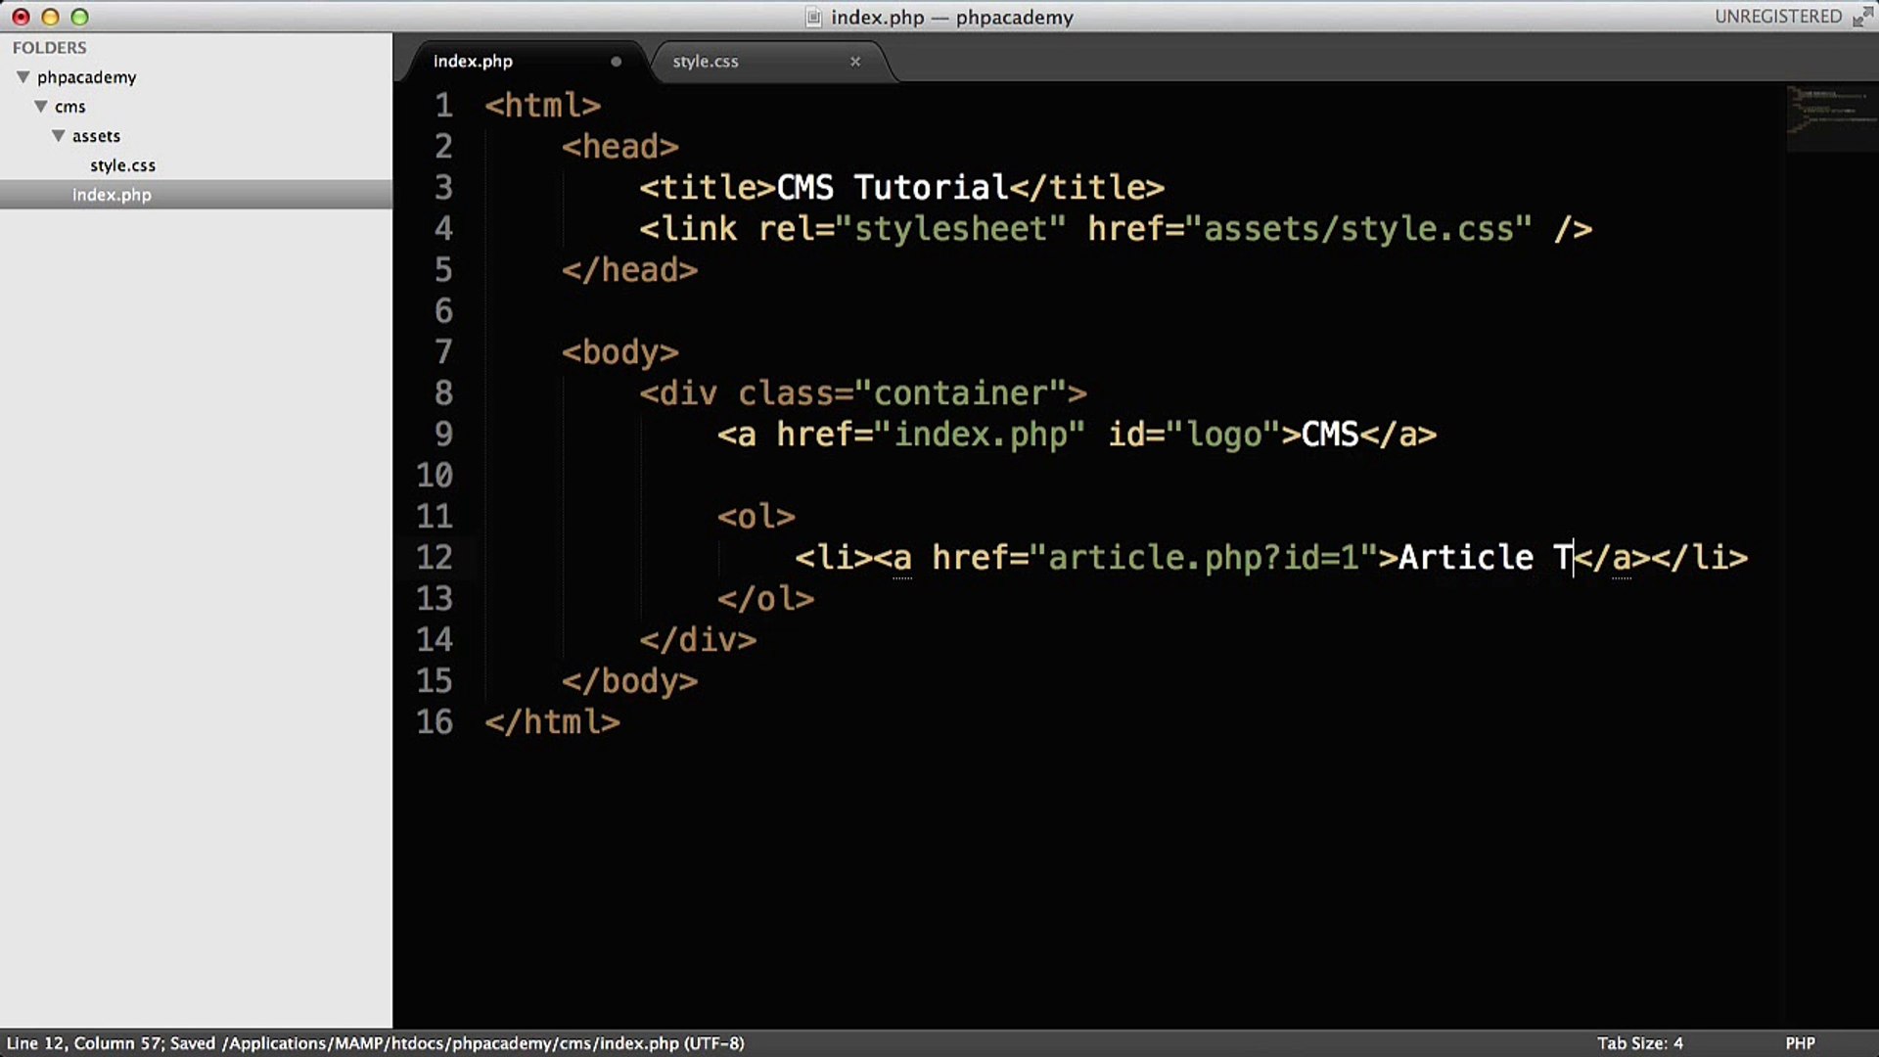Click the "stylesheet" rel string
The height and width of the screenshot is (1057, 1879).
click(x=950, y=228)
